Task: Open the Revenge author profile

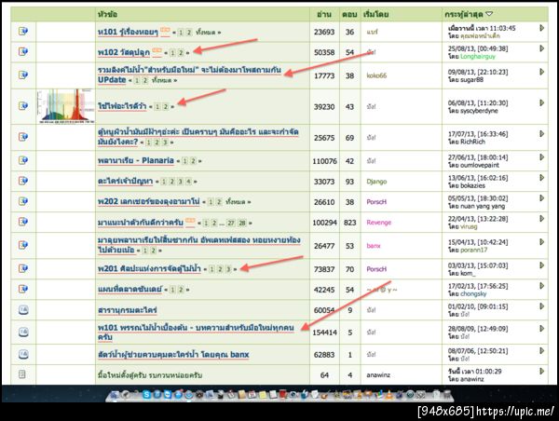Action: coord(378,222)
